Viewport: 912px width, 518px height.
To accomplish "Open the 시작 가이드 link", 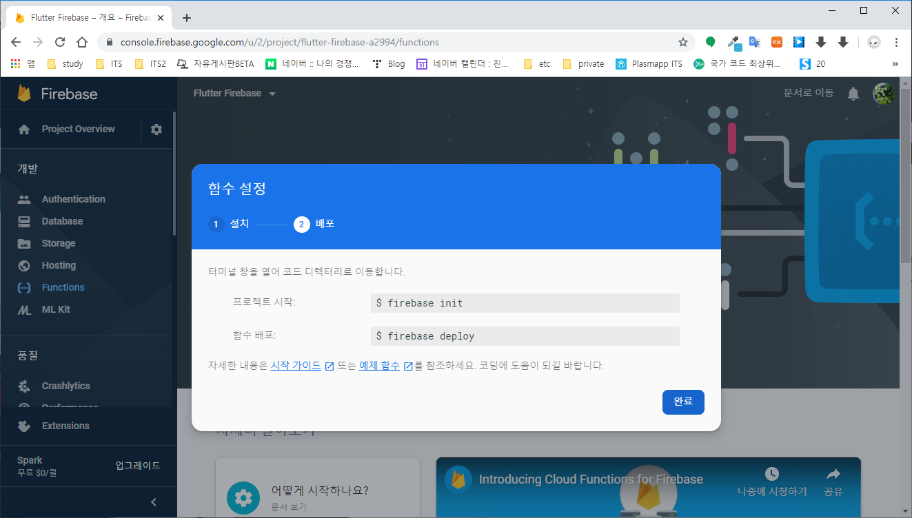I will [296, 366].
